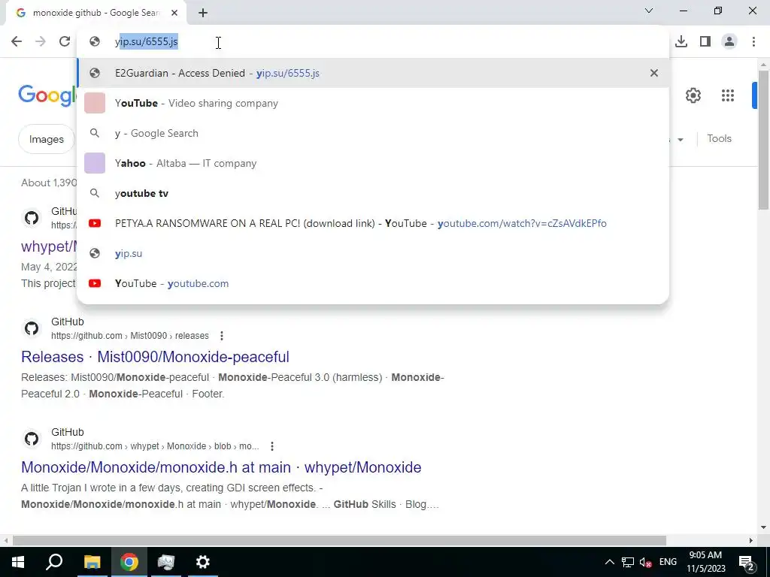This screenshot has width=770, height=577.
Task: Select E2Guardian Access Denied suggestion
Action: (373, 73)
